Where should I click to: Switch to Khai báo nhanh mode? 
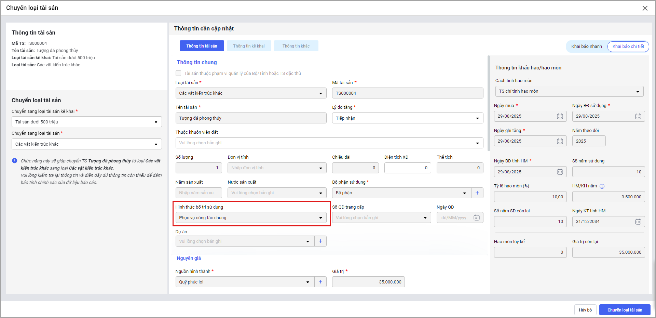(586, 47)
